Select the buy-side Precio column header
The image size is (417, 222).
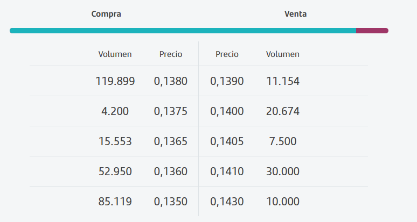[171, 54]
